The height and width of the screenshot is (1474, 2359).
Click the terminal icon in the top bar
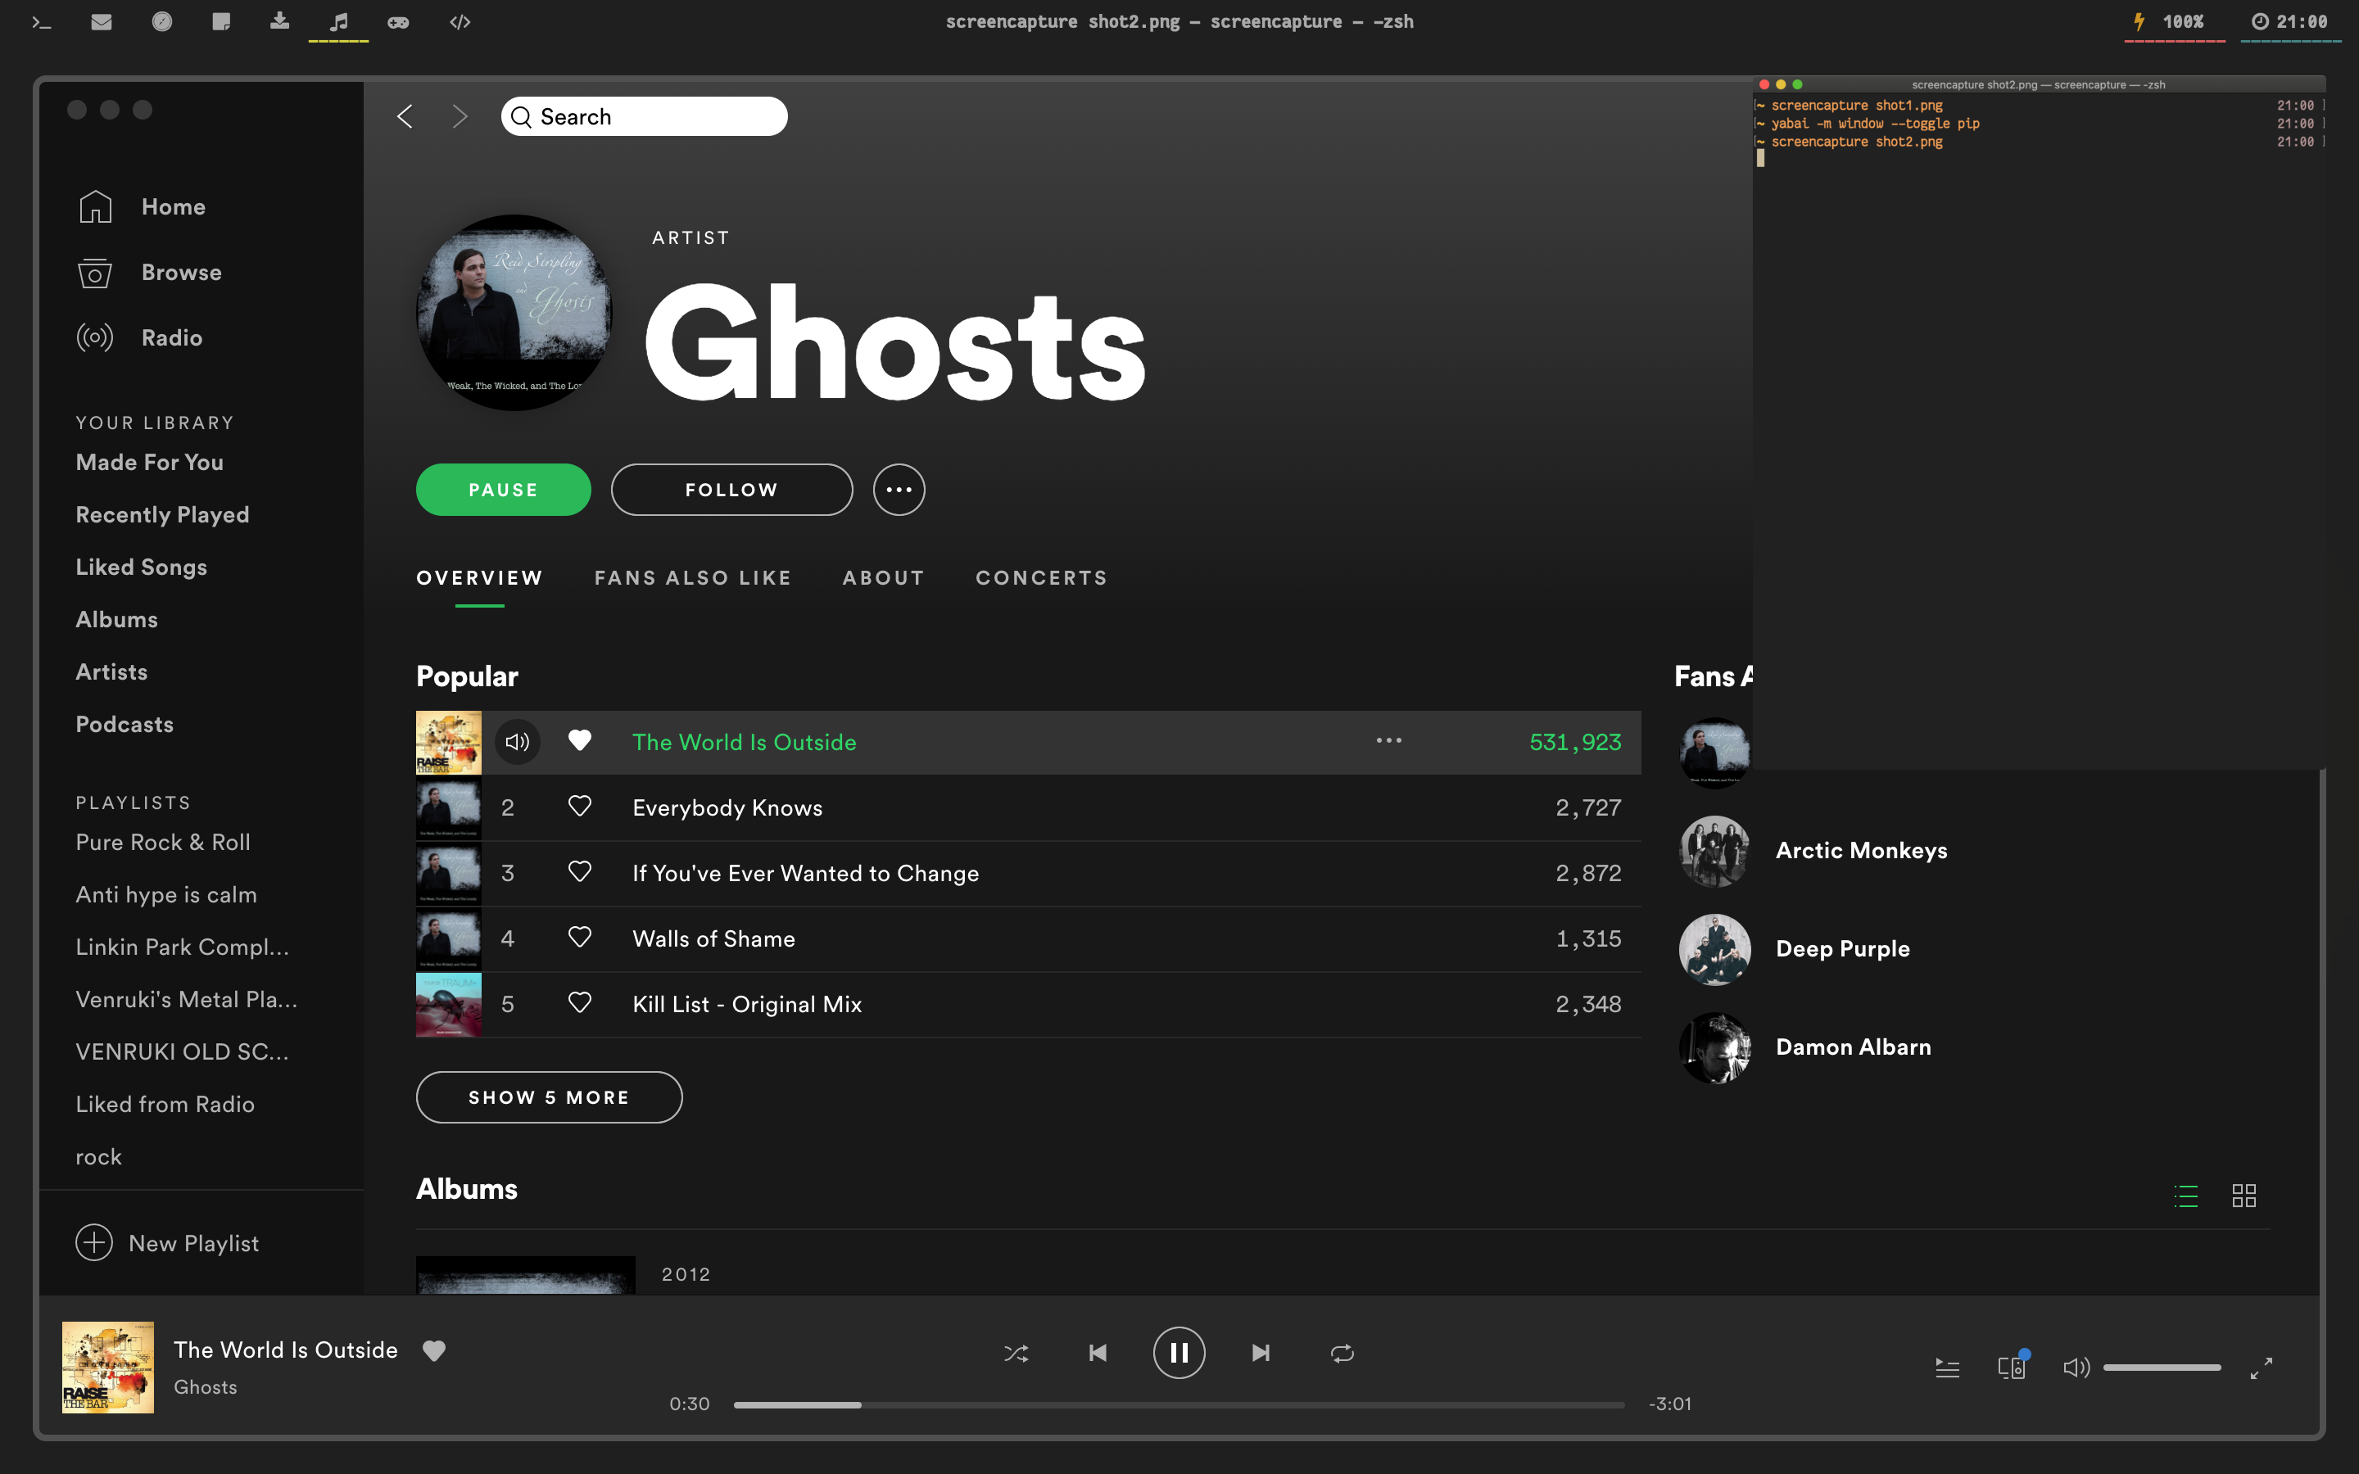pos(41,21)
